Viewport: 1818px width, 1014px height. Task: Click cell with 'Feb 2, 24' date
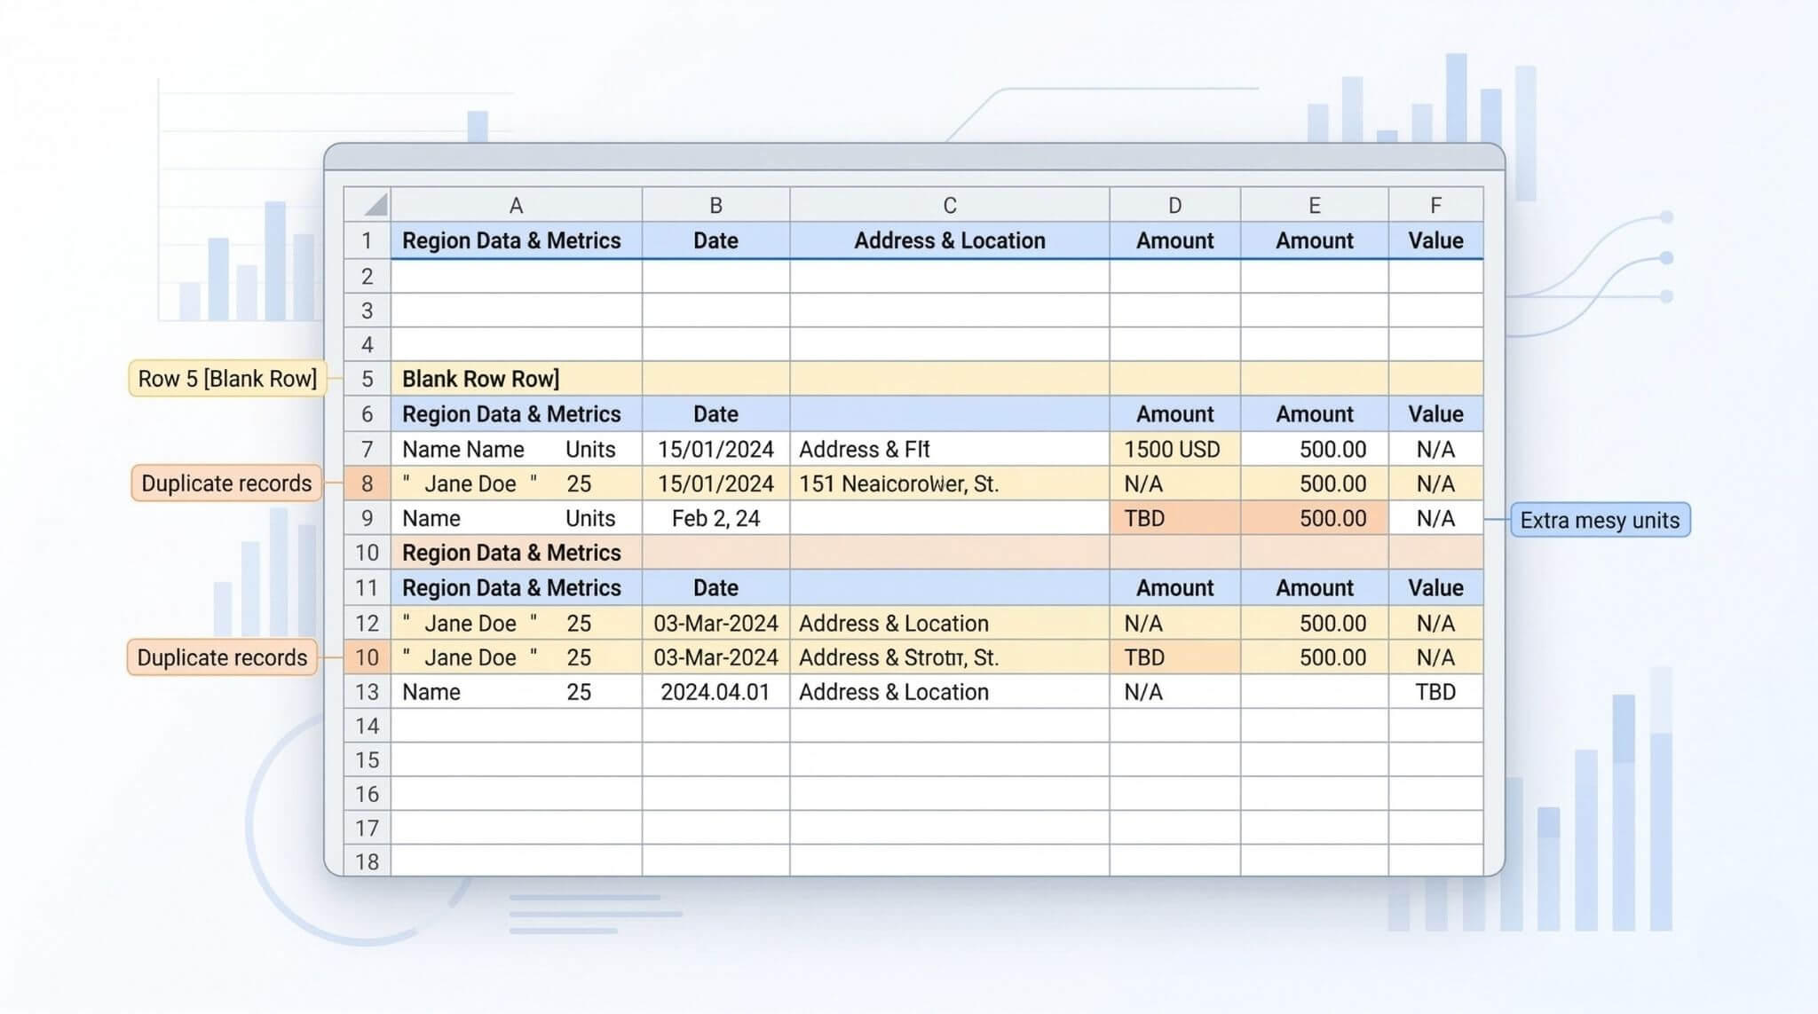click(715, 518)
